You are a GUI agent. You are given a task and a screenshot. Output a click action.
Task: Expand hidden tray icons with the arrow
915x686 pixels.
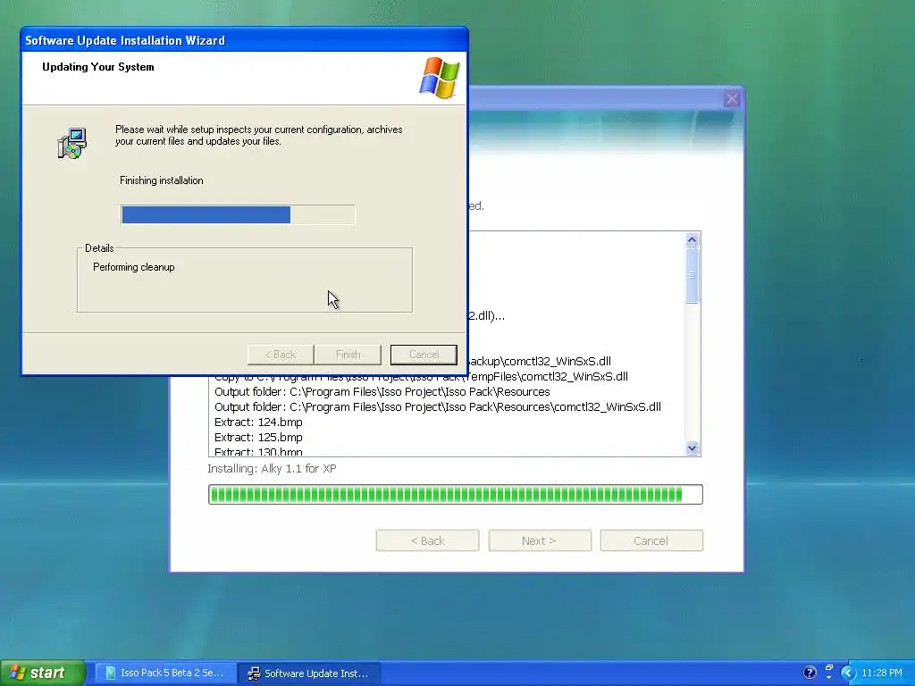pyautogui.click(x=848, y=673)
